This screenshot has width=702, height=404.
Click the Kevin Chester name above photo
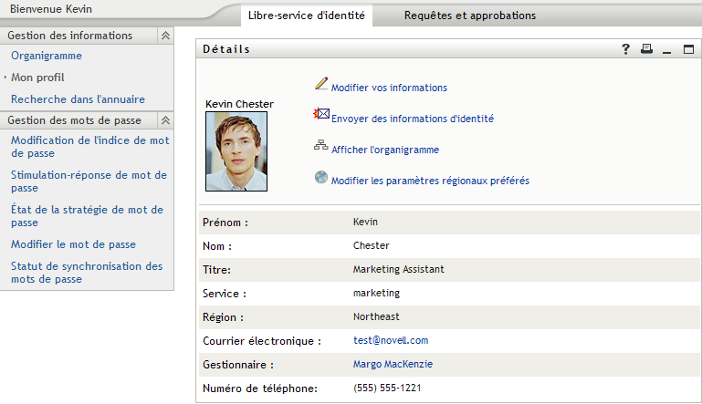click(239, 104)
